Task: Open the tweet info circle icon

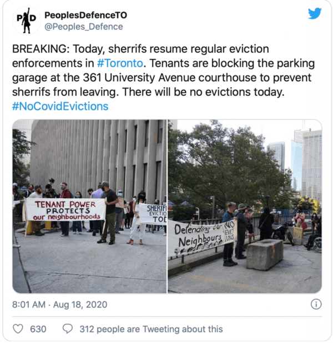Action: (x=316, y=304)
